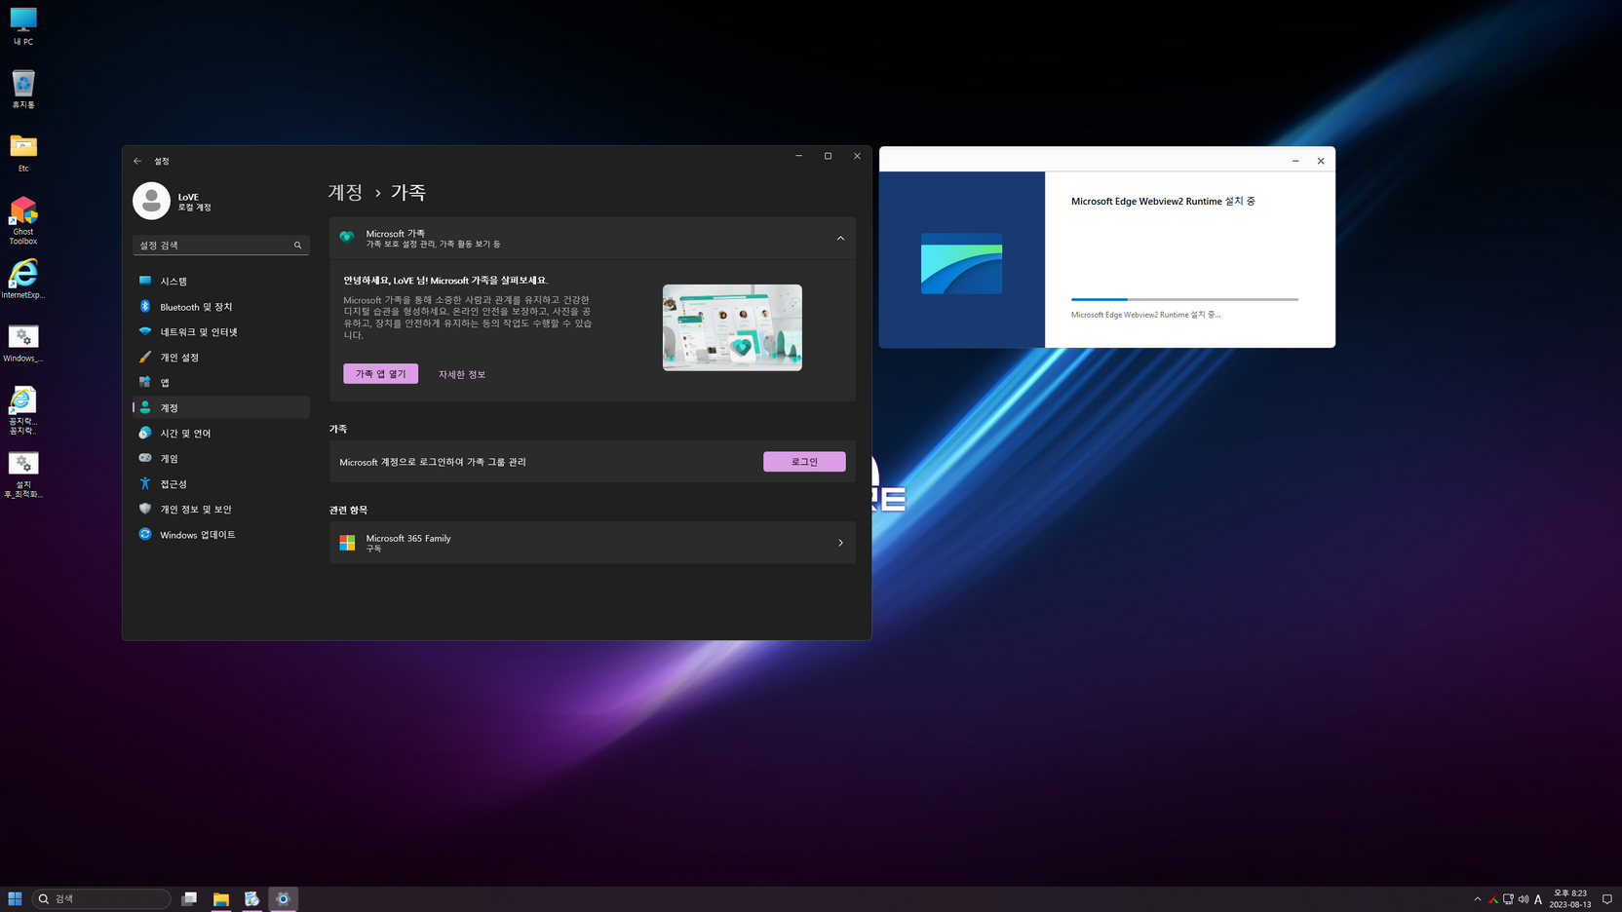Open 개인 설정 settings category
Image resolution: width=1622 pixels, height=912 pixels.
221,357
